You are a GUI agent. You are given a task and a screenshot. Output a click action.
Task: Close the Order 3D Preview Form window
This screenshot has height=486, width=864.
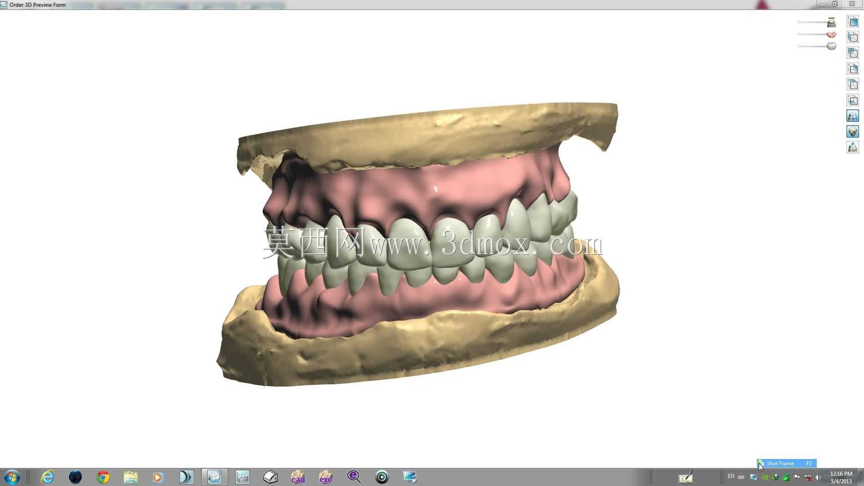[x=852, y=4]
